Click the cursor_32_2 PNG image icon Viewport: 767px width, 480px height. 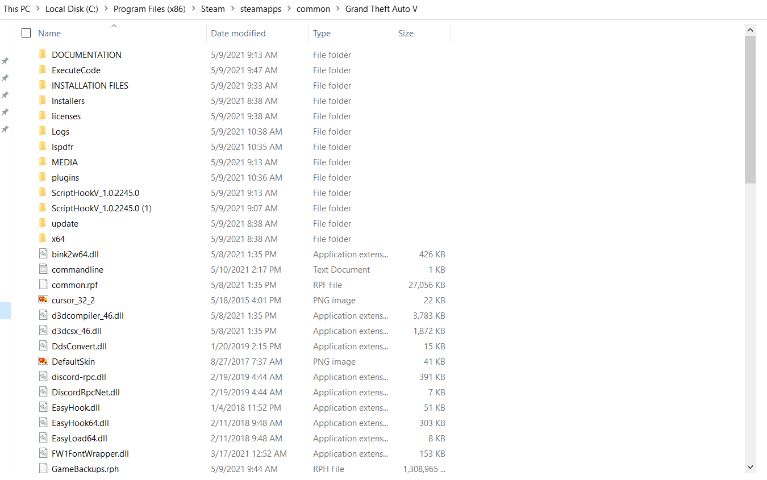click(43, 300)
